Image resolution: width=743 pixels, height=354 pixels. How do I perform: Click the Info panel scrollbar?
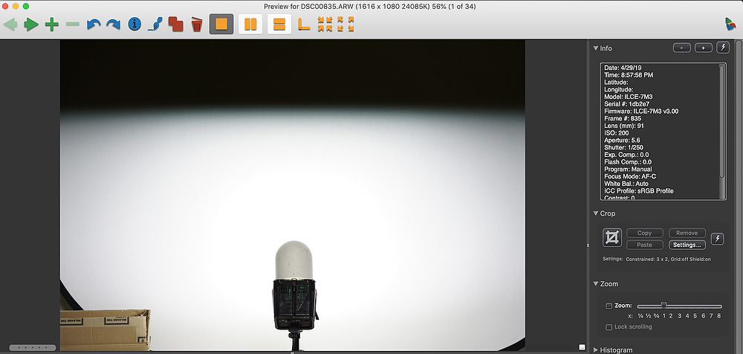tap(722, 121)
